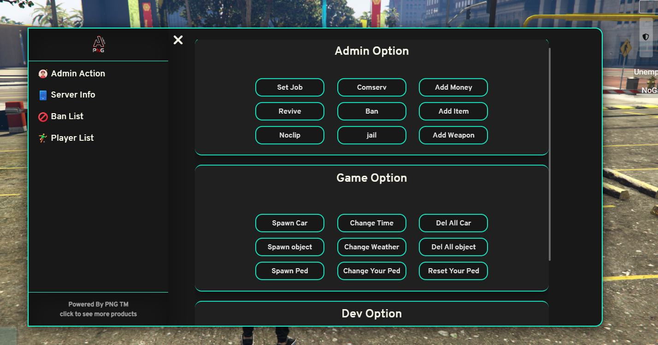Click the Add Weapon button
The image size is (658, 345).
[x=453, y=135]
